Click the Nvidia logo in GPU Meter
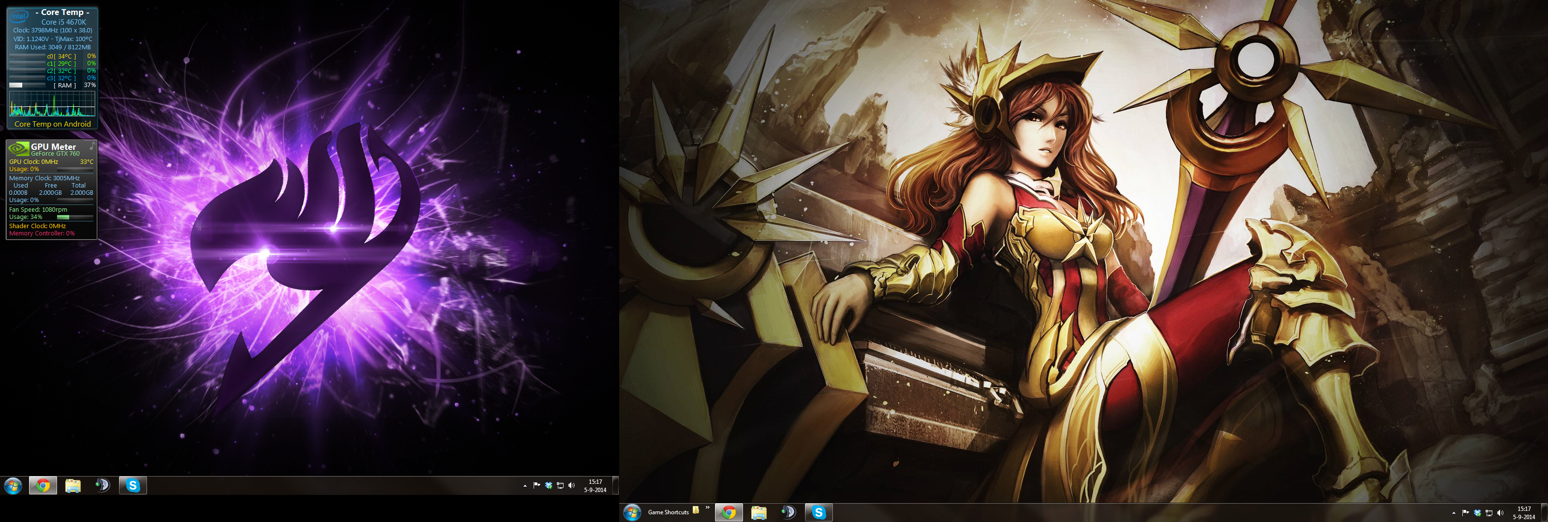This screenshot has width=1548, height=522. [x=19, y=148]
